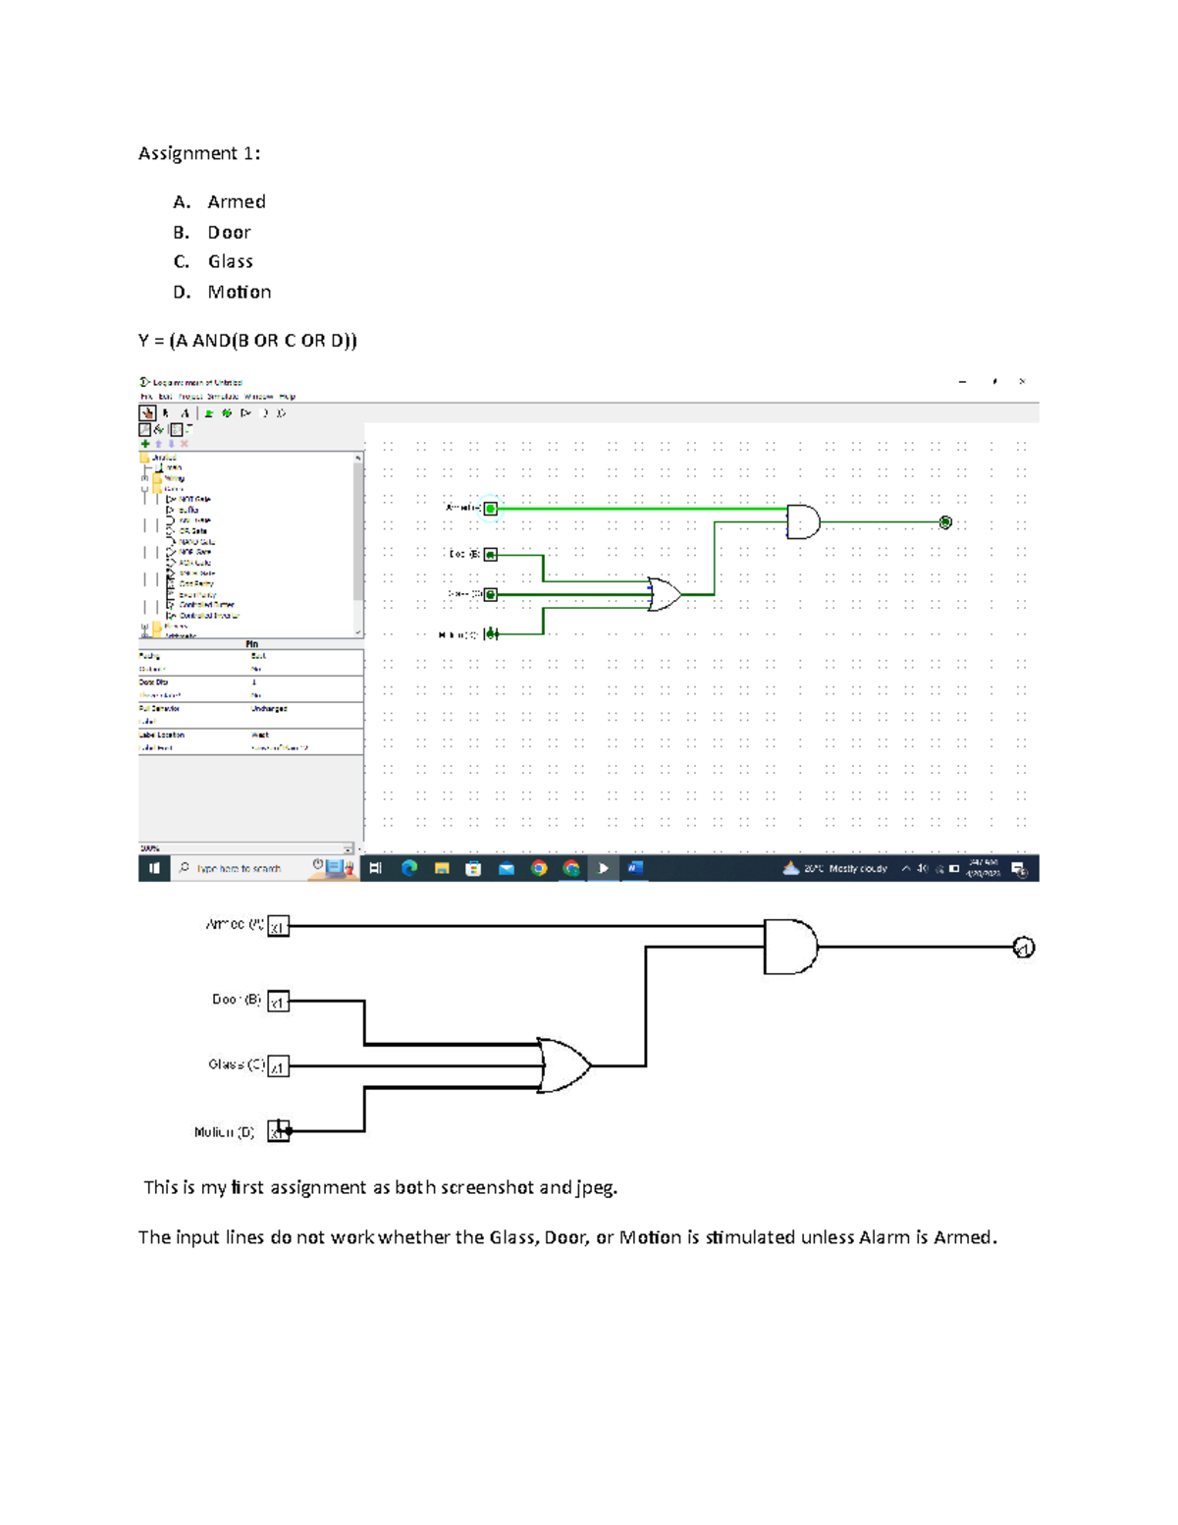This screenshot has width=1178, height=1525.
Task: Pick the NOT Gate toolbar shortcut
Action: (245, 413)
